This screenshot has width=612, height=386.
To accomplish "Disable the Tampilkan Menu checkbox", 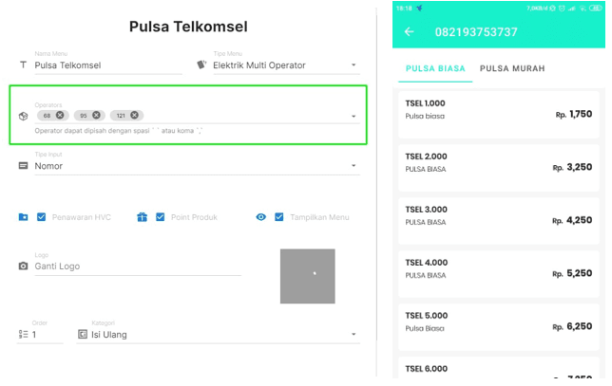I will pos(279,217).
